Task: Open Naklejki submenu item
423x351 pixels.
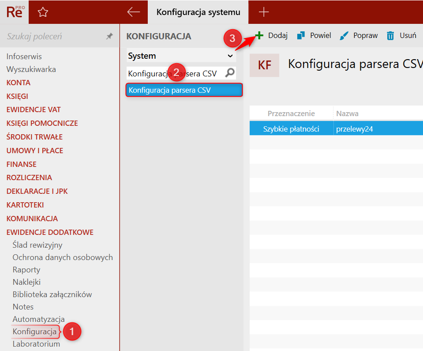Action: point(26,282)
